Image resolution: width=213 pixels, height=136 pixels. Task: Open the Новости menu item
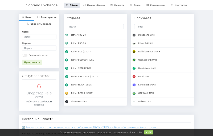click(117, 5)
